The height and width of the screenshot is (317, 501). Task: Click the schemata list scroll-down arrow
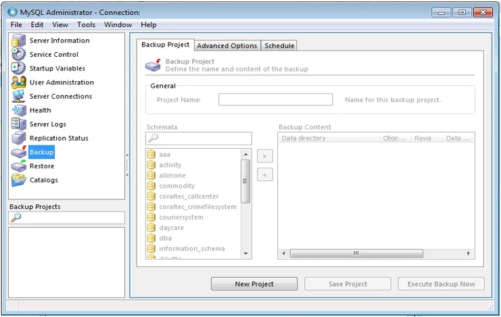[245, 253]
